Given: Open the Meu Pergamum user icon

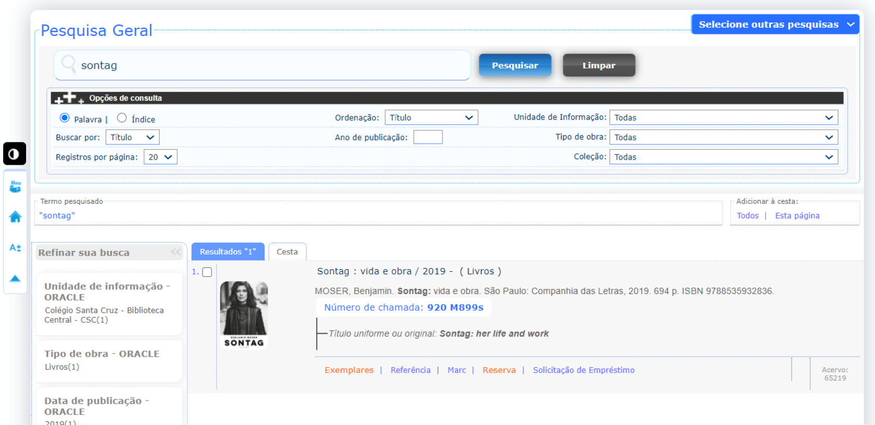Looking at the screenshot, I should click(x=15, y=187).
